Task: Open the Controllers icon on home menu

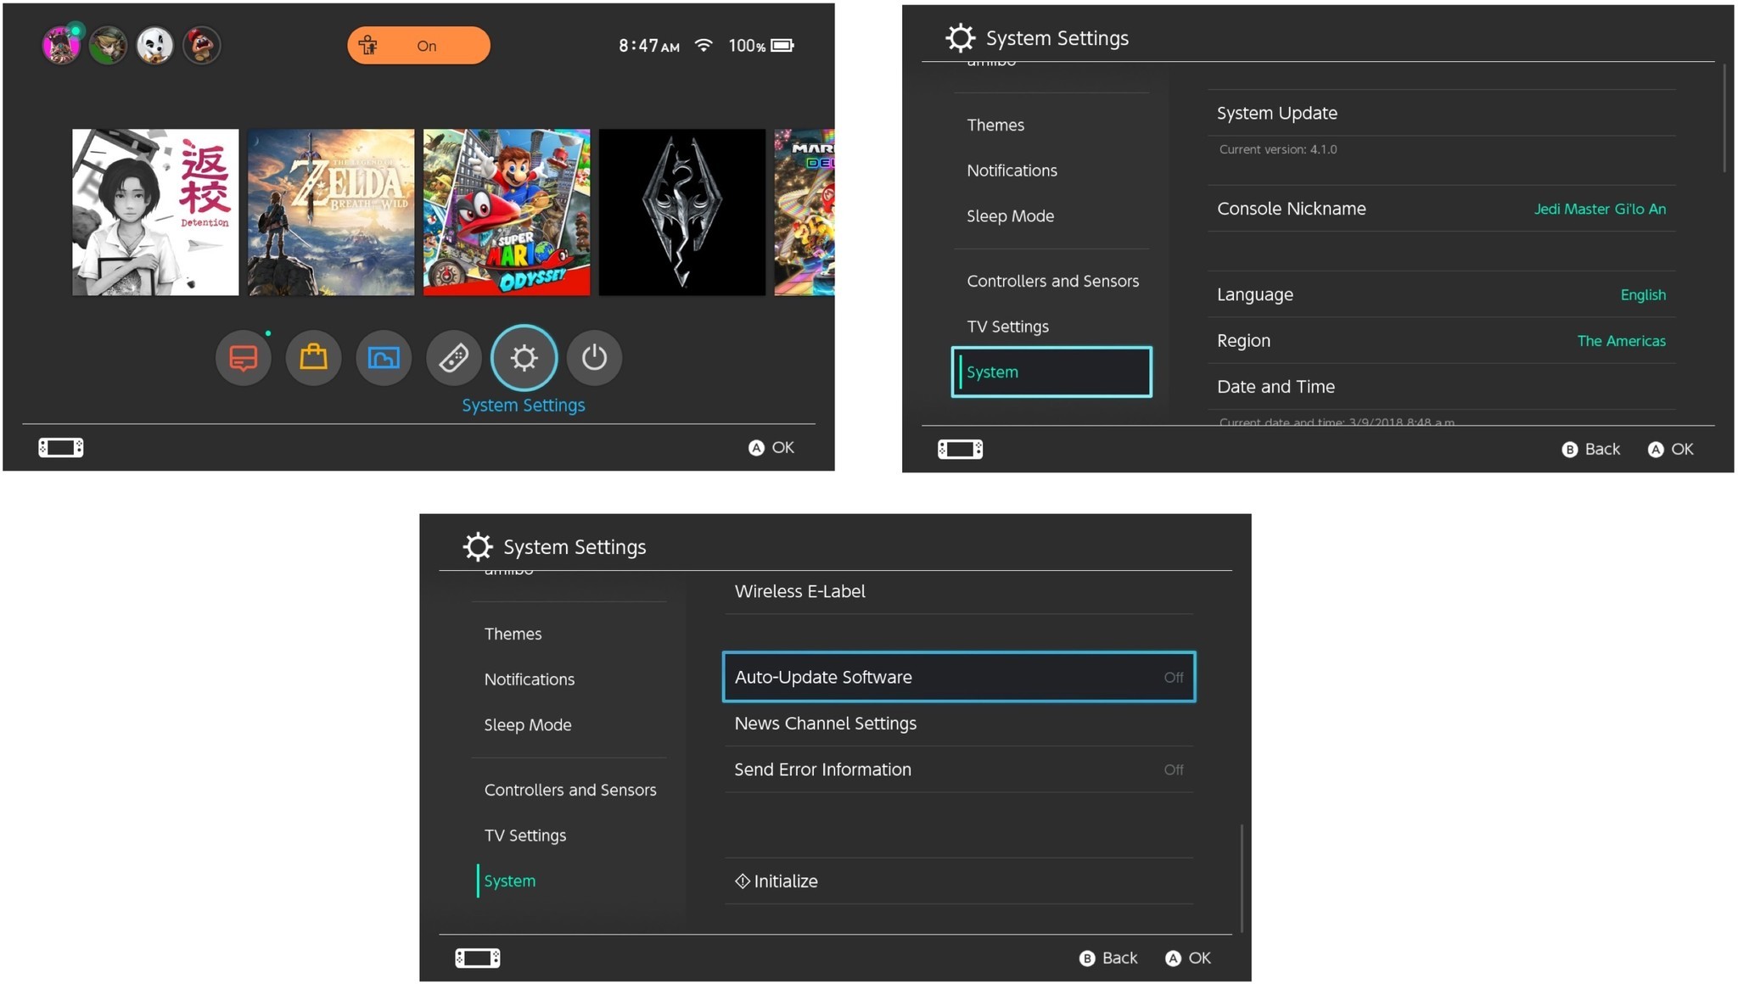Action: pyautogui.click(x=453, y=357)
